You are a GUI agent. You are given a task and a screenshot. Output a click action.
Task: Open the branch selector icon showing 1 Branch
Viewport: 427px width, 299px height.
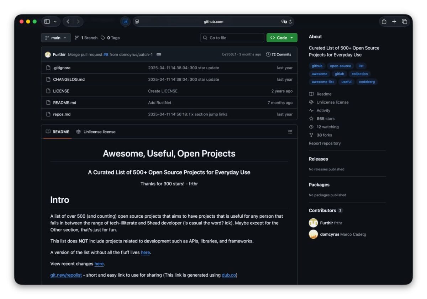click(x=77, y=37)
